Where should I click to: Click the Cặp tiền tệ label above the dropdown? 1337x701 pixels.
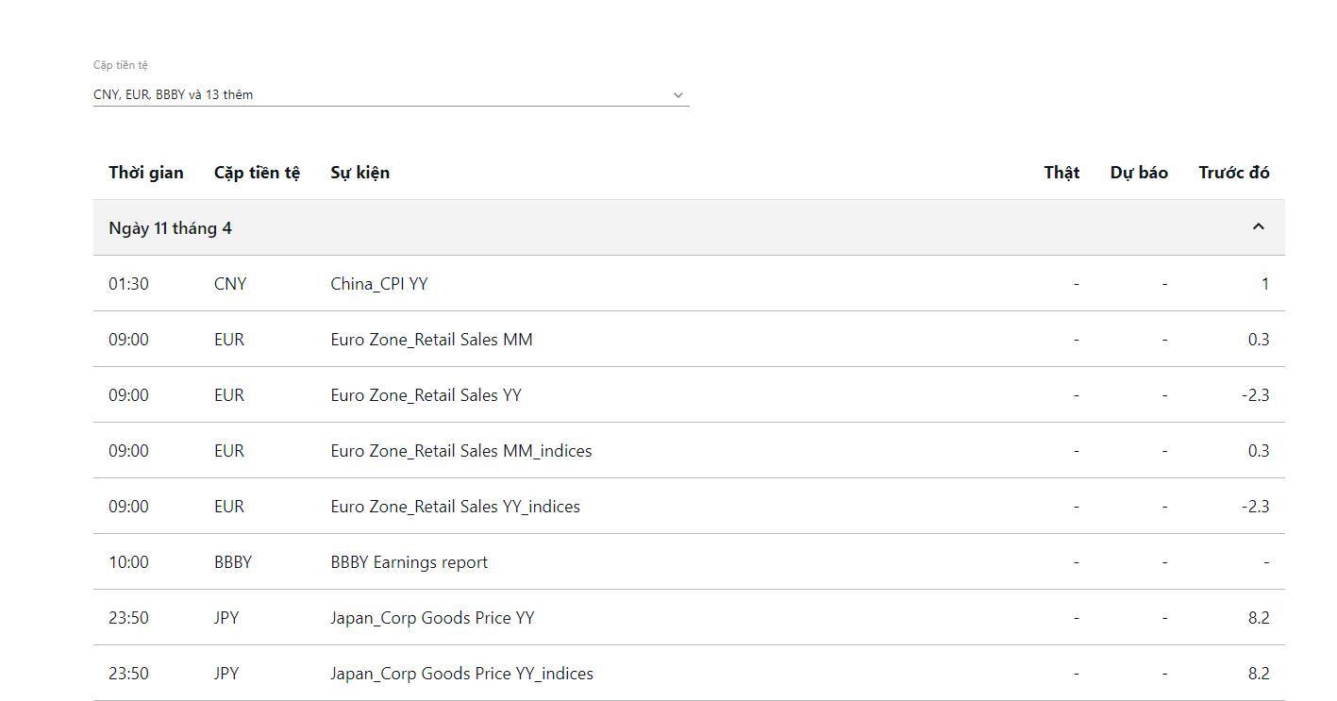(121, 65)
